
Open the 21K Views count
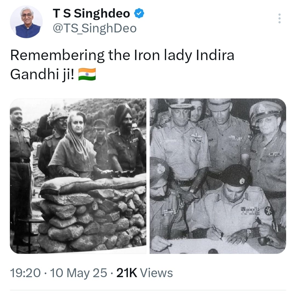(x=144, y=273)
